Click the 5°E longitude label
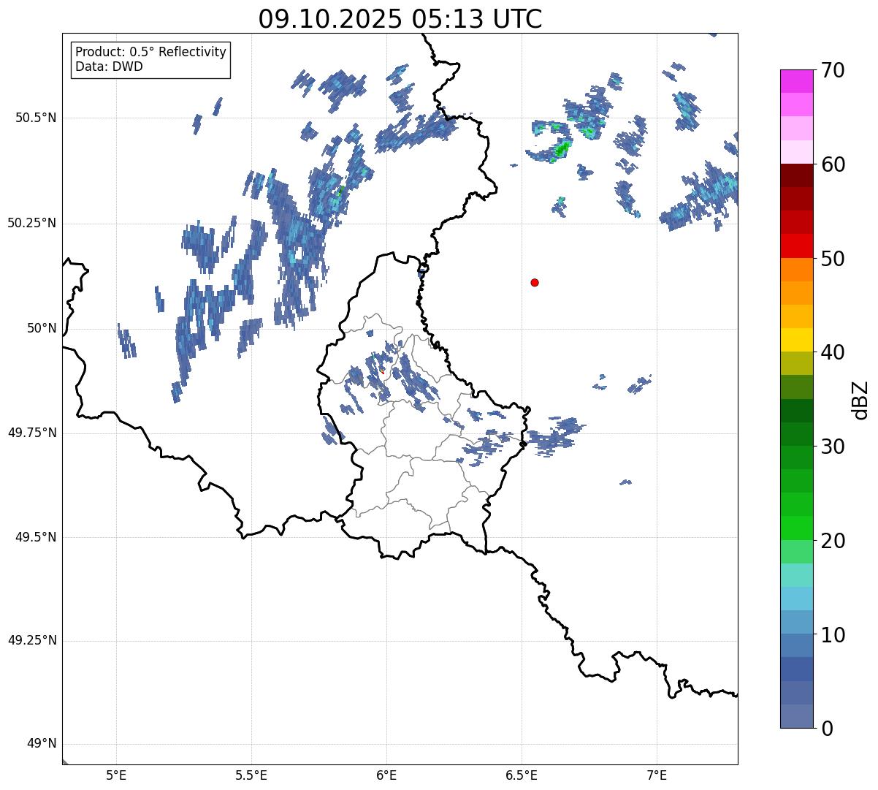Viewport: 878px width, 790px height. pyautogui.click(x=116, y=775)
